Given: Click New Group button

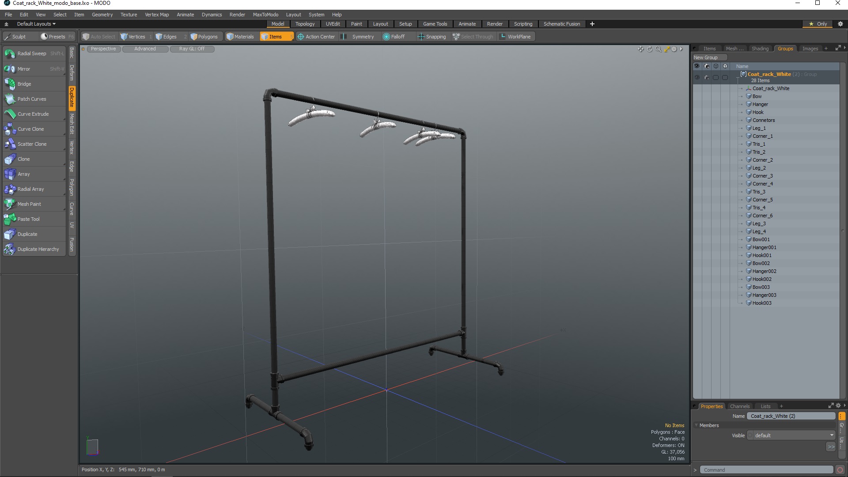Looking at the screenshot, I should coord(710,57).
